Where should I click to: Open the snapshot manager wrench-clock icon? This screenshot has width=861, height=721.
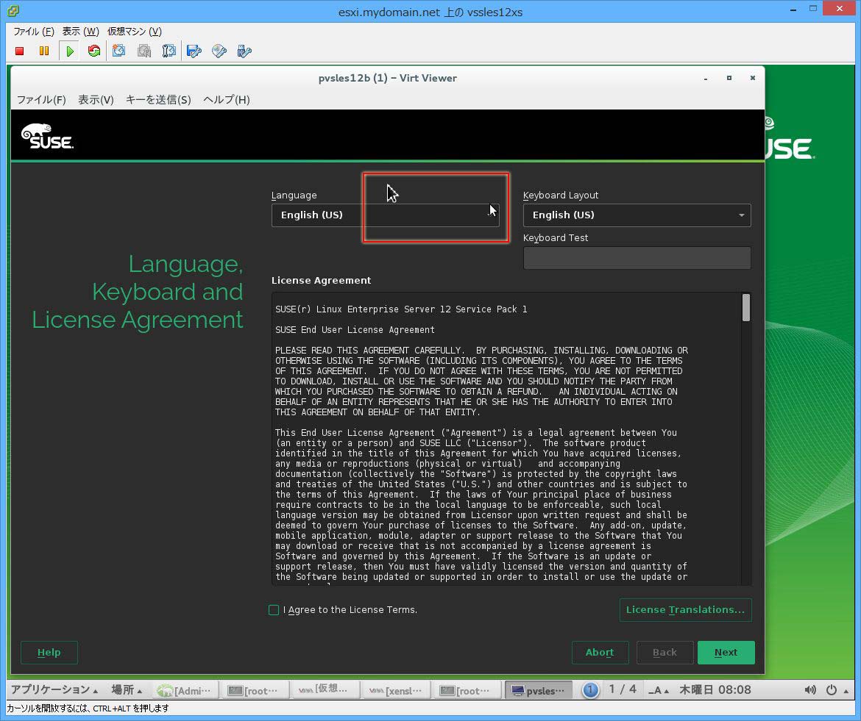169,51
